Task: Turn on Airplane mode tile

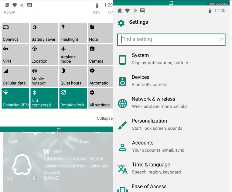Action: (73, 55)
